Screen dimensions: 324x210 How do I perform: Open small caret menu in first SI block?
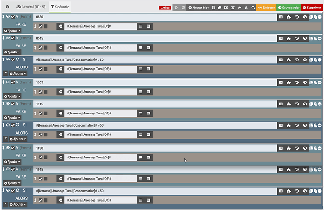point(6,73)
